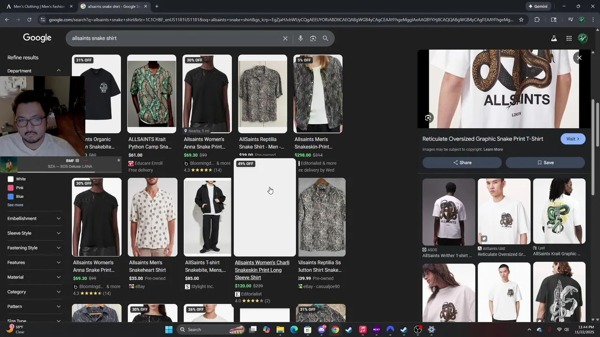This screenshot has height=337, width=600.
Task: Visit the Reticulate Oversized T-Shirt site
Action: pyautogui.click(x=573, y=139)
